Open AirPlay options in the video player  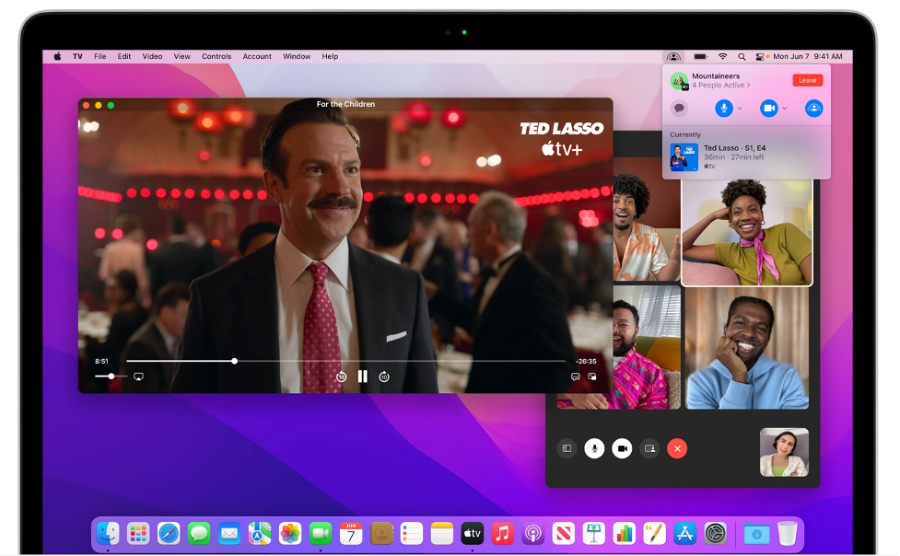pyautogui.click(x=138, y=376)
